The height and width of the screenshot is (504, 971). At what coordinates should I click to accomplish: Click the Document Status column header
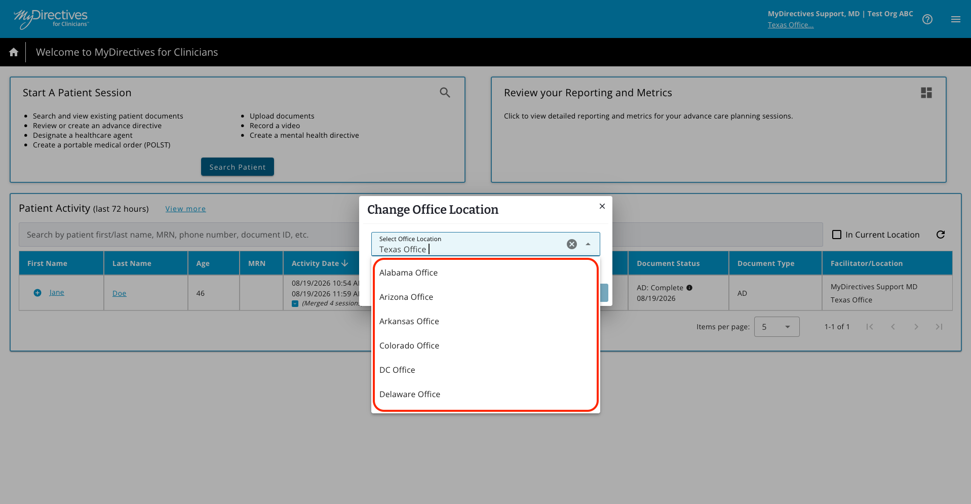678,263
